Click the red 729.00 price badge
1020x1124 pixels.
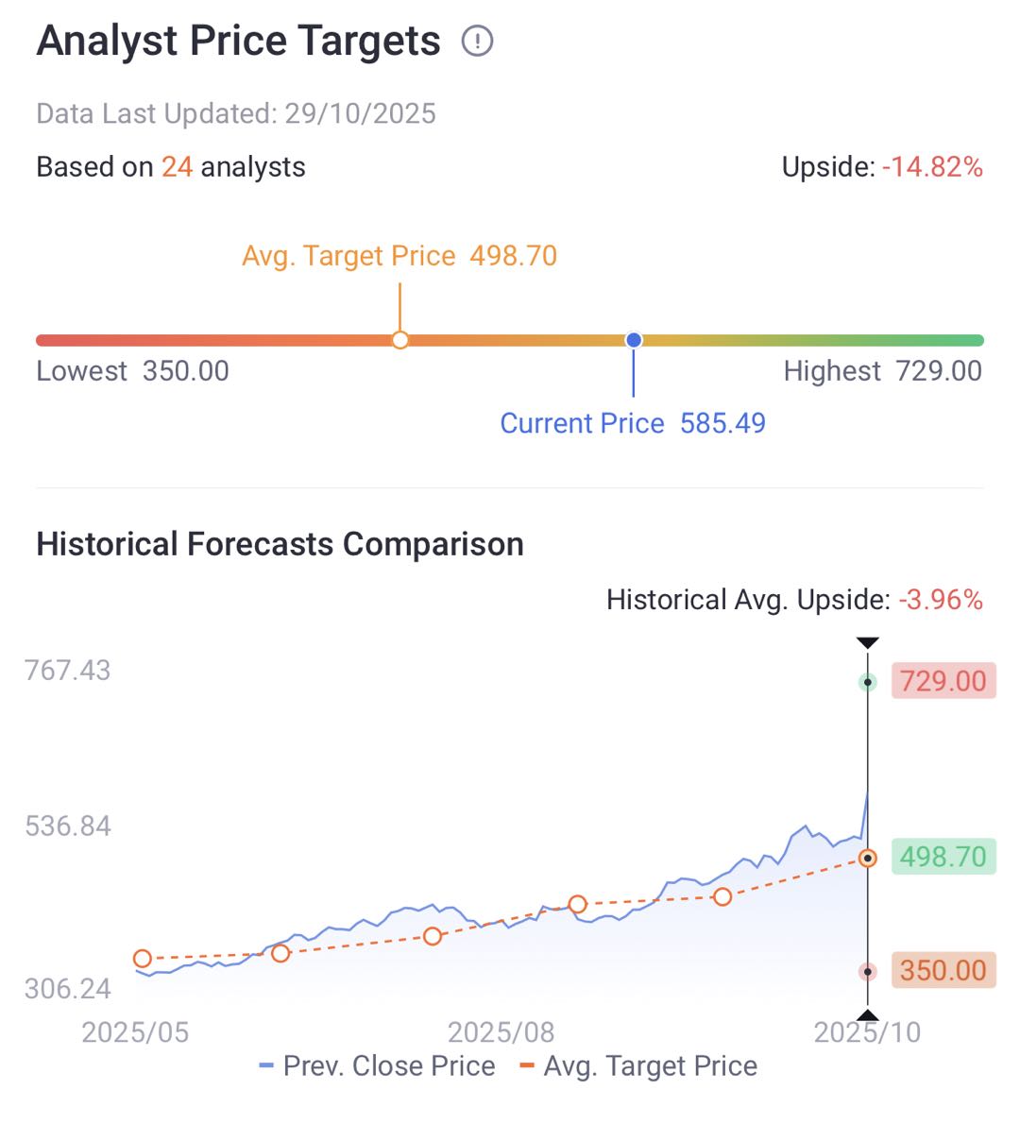coord(943,681)
